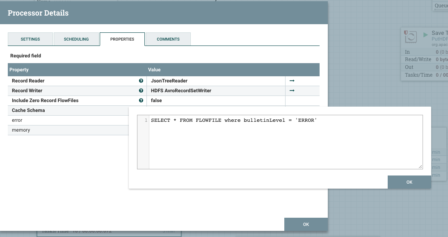Open help for Include Zero Record FlowFiles
Viewport: 448px width, 237px height.
click(x=141, y=100)
